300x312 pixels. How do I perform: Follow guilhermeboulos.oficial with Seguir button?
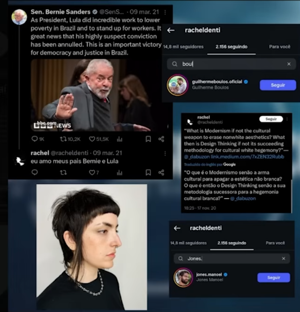coord(278,85)
